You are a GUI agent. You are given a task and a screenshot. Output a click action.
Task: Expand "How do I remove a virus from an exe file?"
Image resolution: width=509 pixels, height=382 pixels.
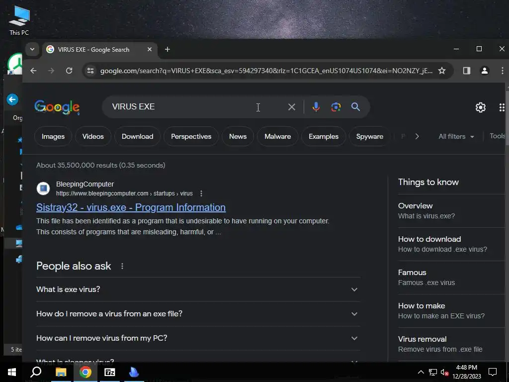coord(198,314)
